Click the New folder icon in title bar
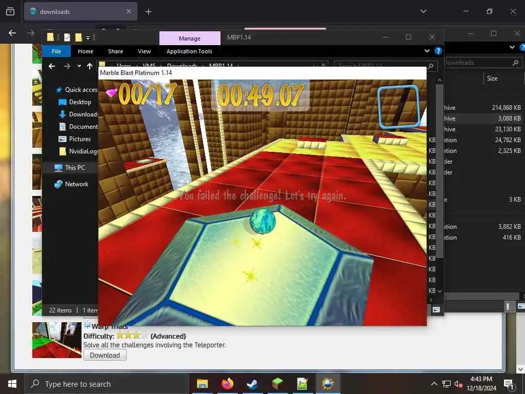Screen dimensions: 525x394 pos(78,37)
